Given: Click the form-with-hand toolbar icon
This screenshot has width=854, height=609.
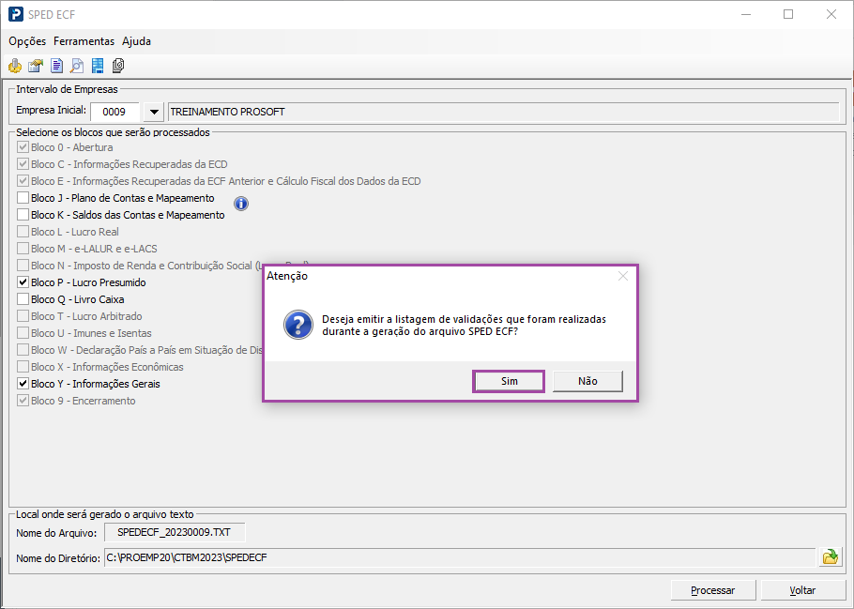Looking at the screenshot, I should point(36,66).
